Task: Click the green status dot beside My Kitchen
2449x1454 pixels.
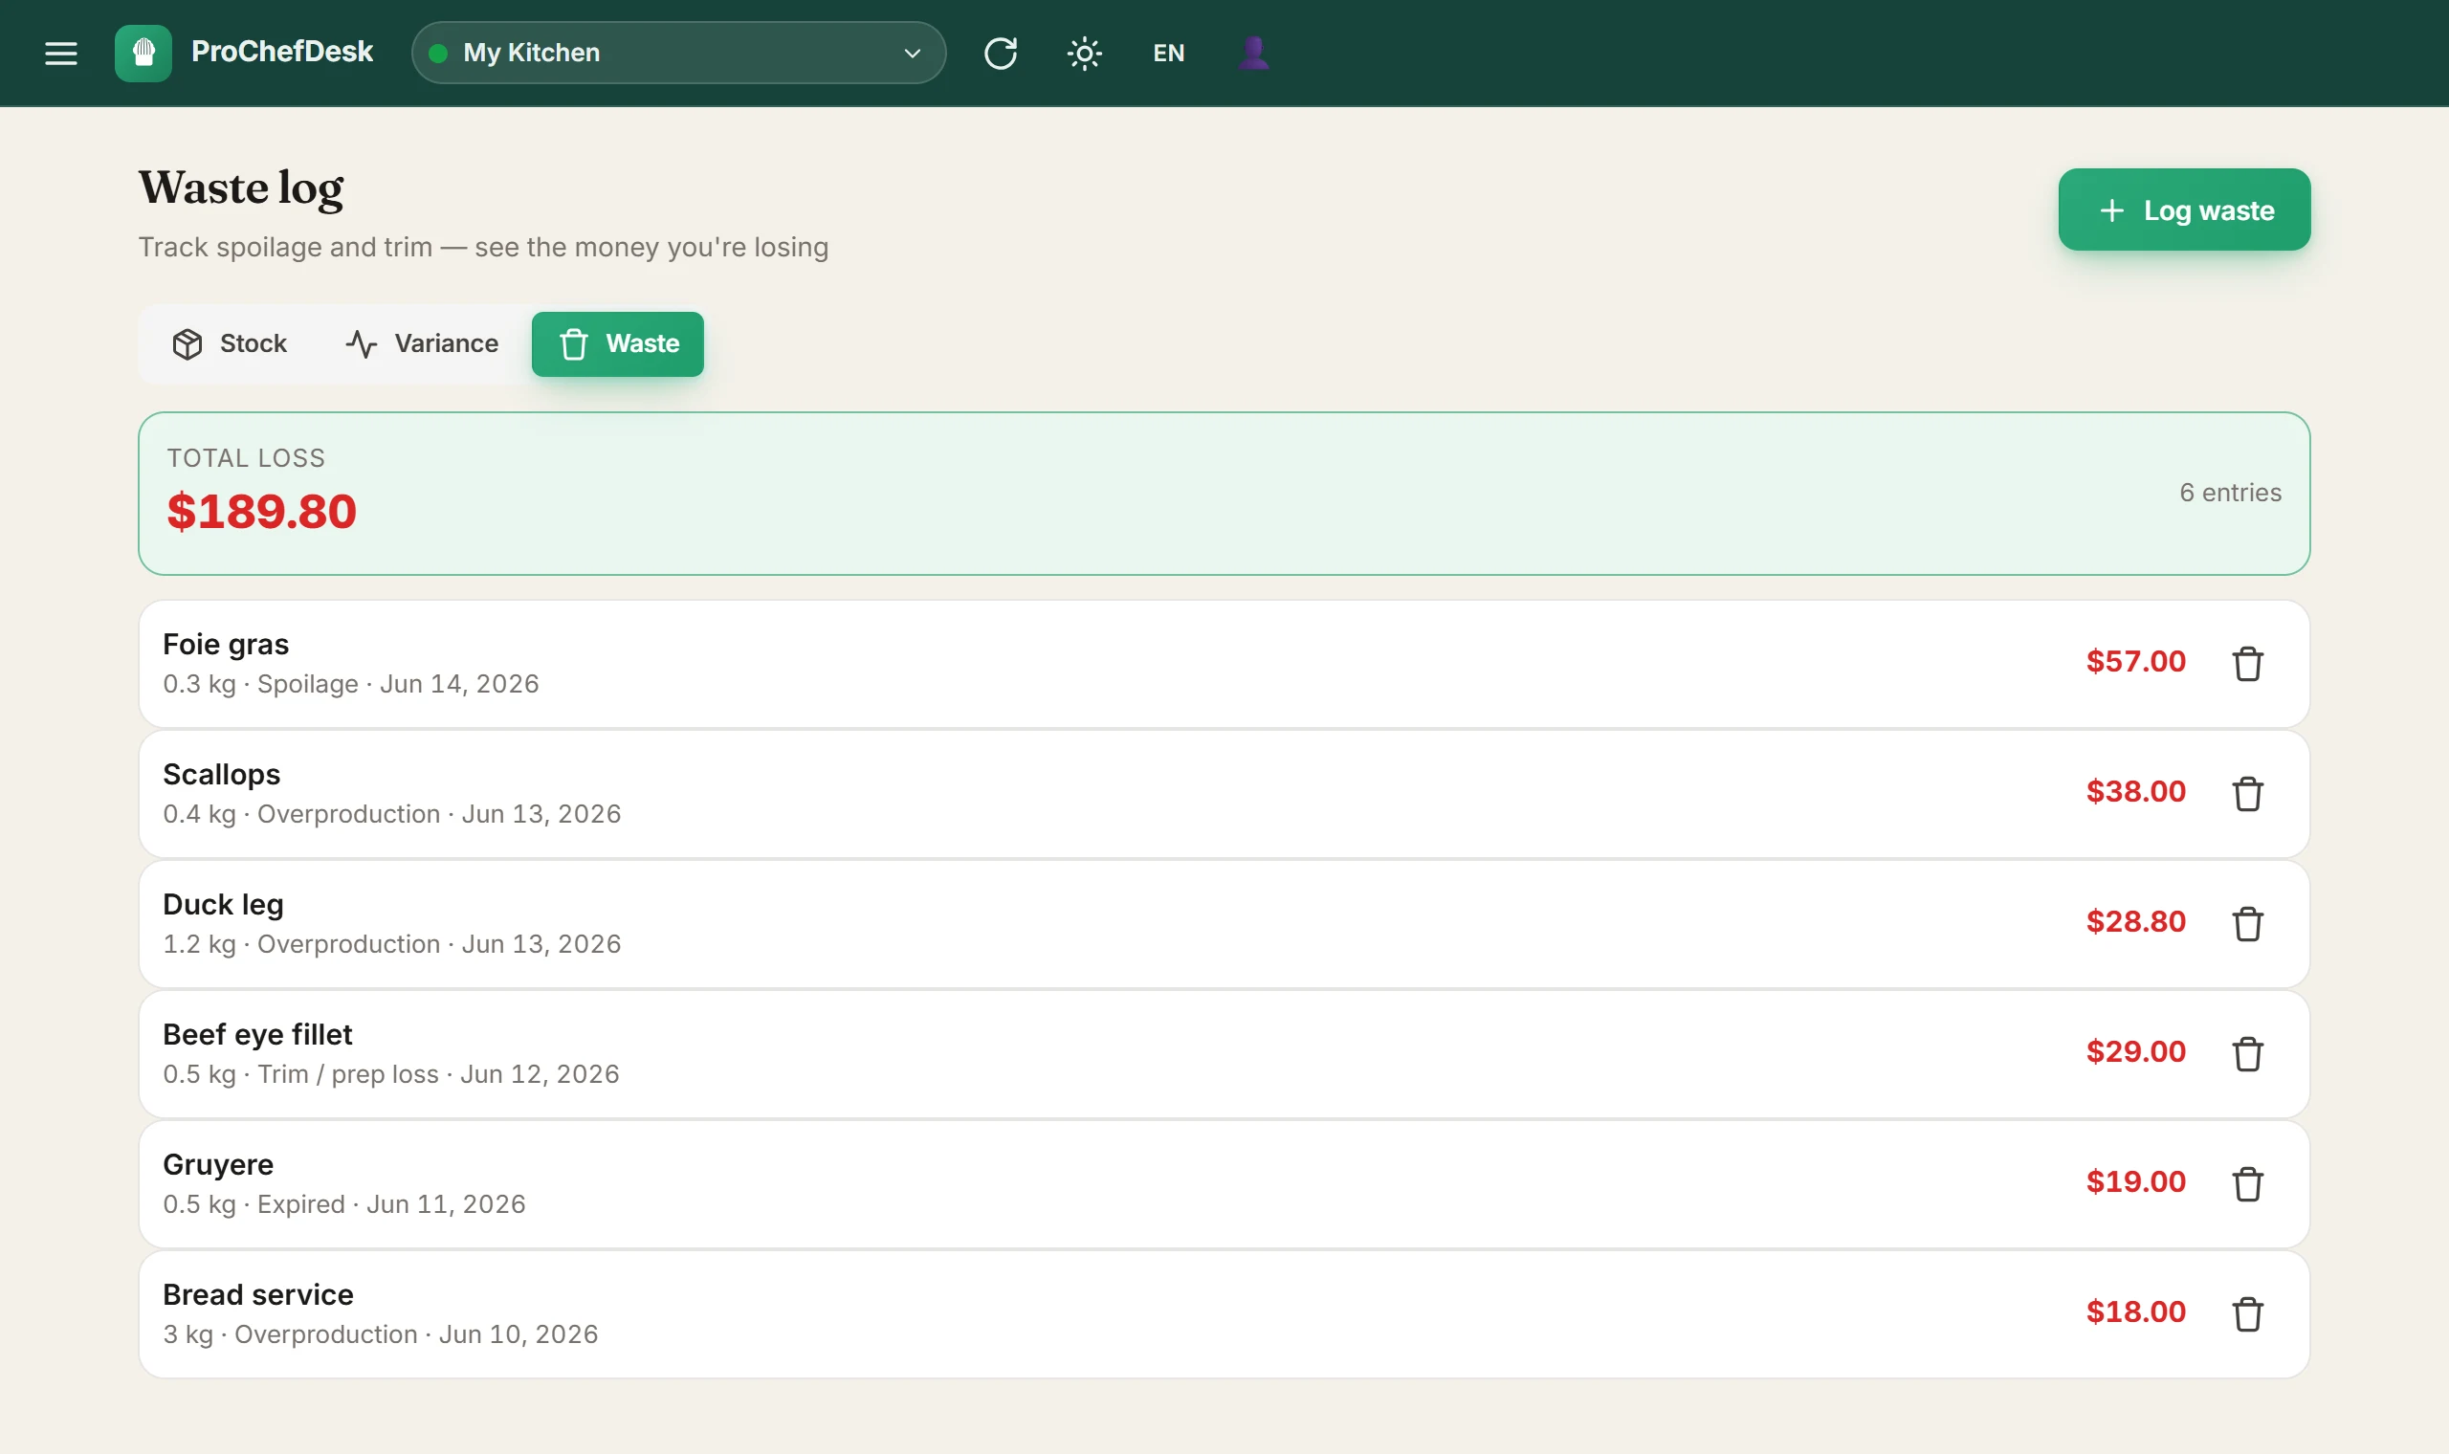Action: click(x=439, y=53)
